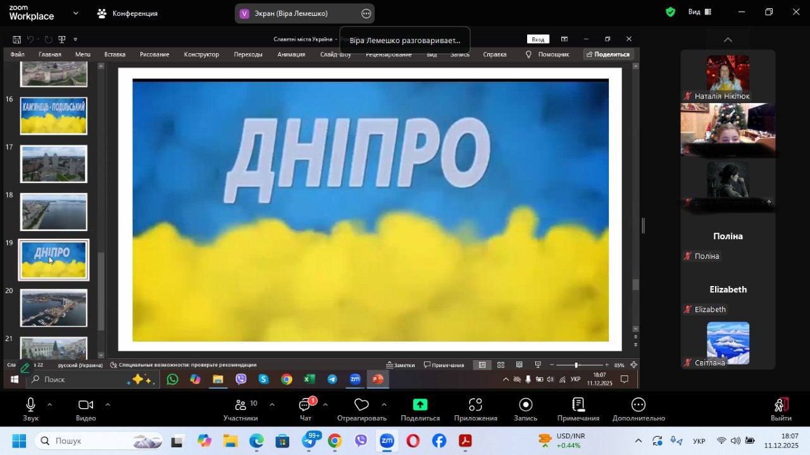Switch to slide sorter view in shared PowerPoint
The height and width of the screenshot is (455, 810).
(501, 365)
